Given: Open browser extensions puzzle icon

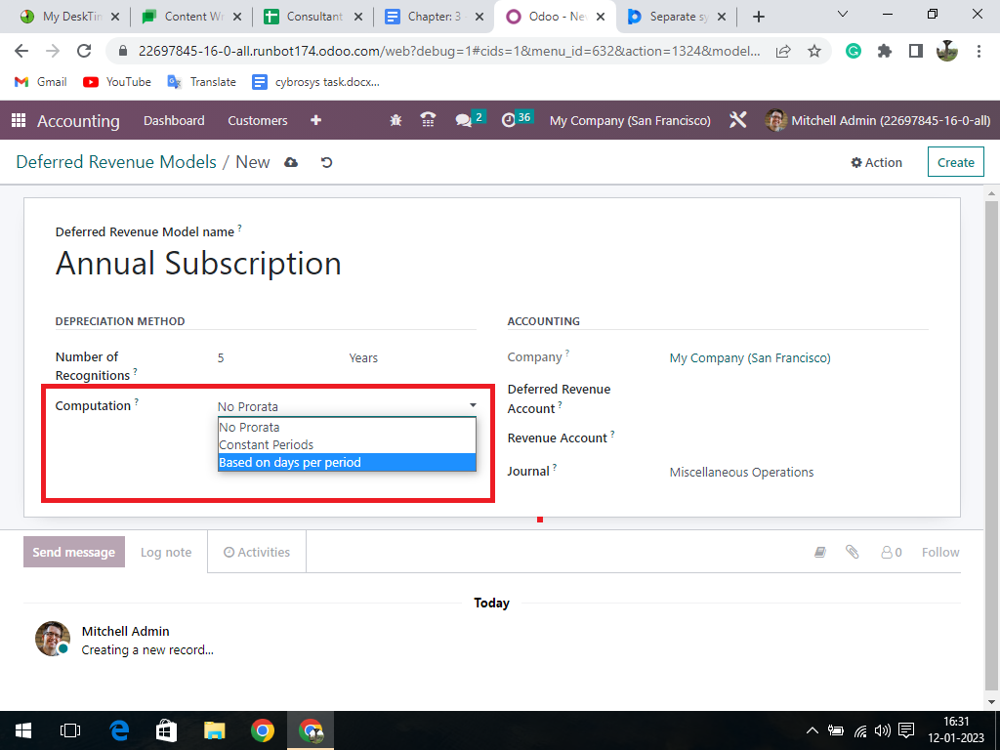Looking at the screenshot, I should pyautogui.click(x=885, y=51).
